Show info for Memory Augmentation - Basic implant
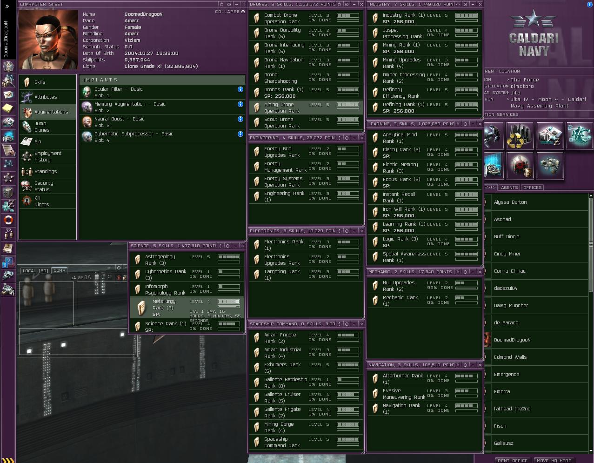This screenshot has height=463, width=594. [240, 104]
